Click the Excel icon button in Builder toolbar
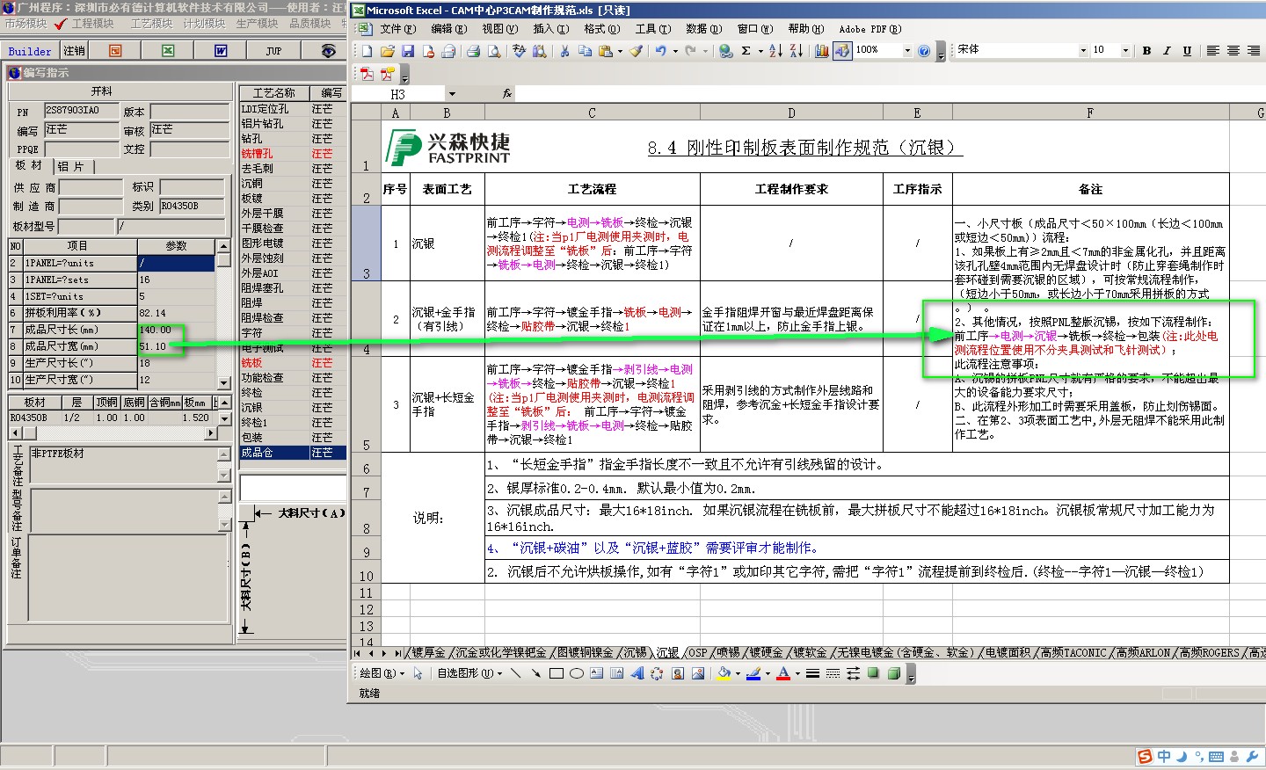Image resolution: width=1266 pixels, height=770 pixels. pos(168,51)
